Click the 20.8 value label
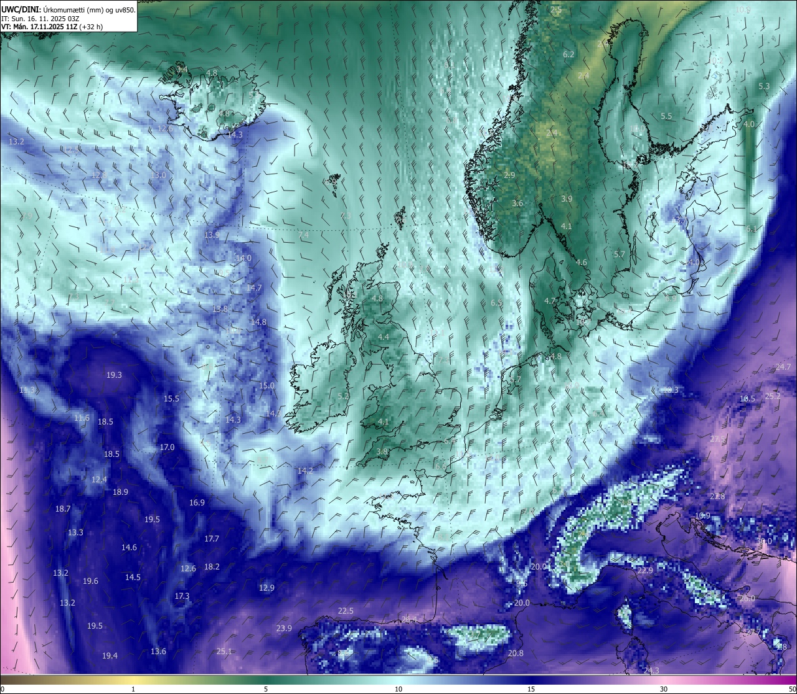The width and height of the screenshot is (797, 694). click(516, 653)
